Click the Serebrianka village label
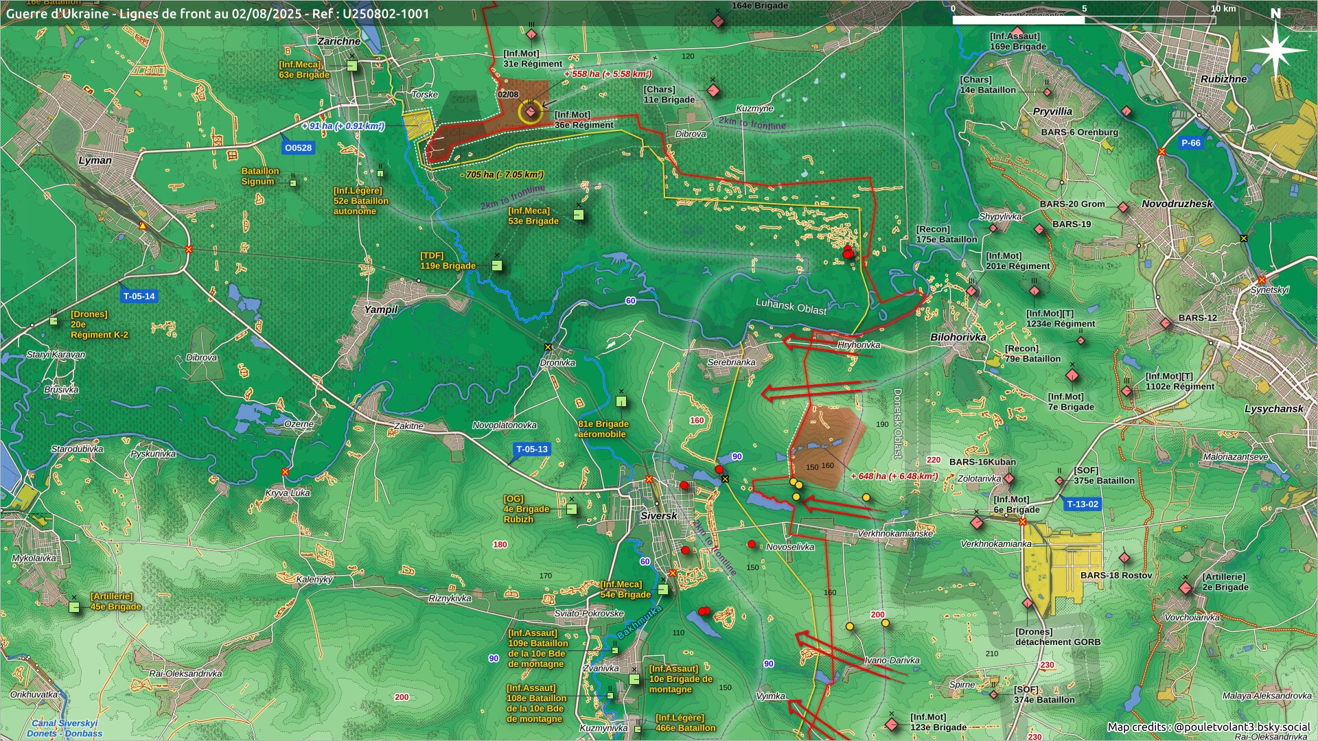 [731, 362]
